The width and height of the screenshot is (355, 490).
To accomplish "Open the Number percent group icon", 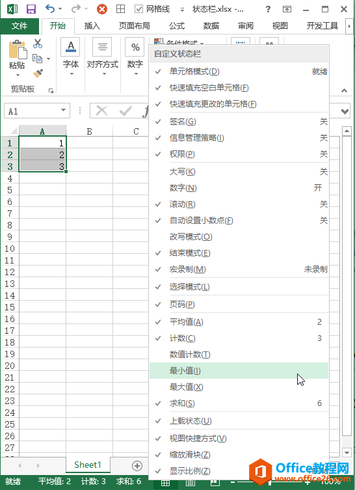I will click(x=135, y=48).
